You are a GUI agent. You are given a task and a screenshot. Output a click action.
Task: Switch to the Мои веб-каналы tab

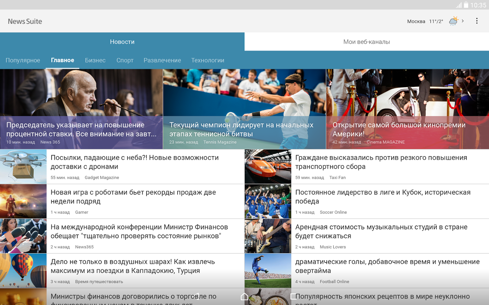(x=366, y=42)
